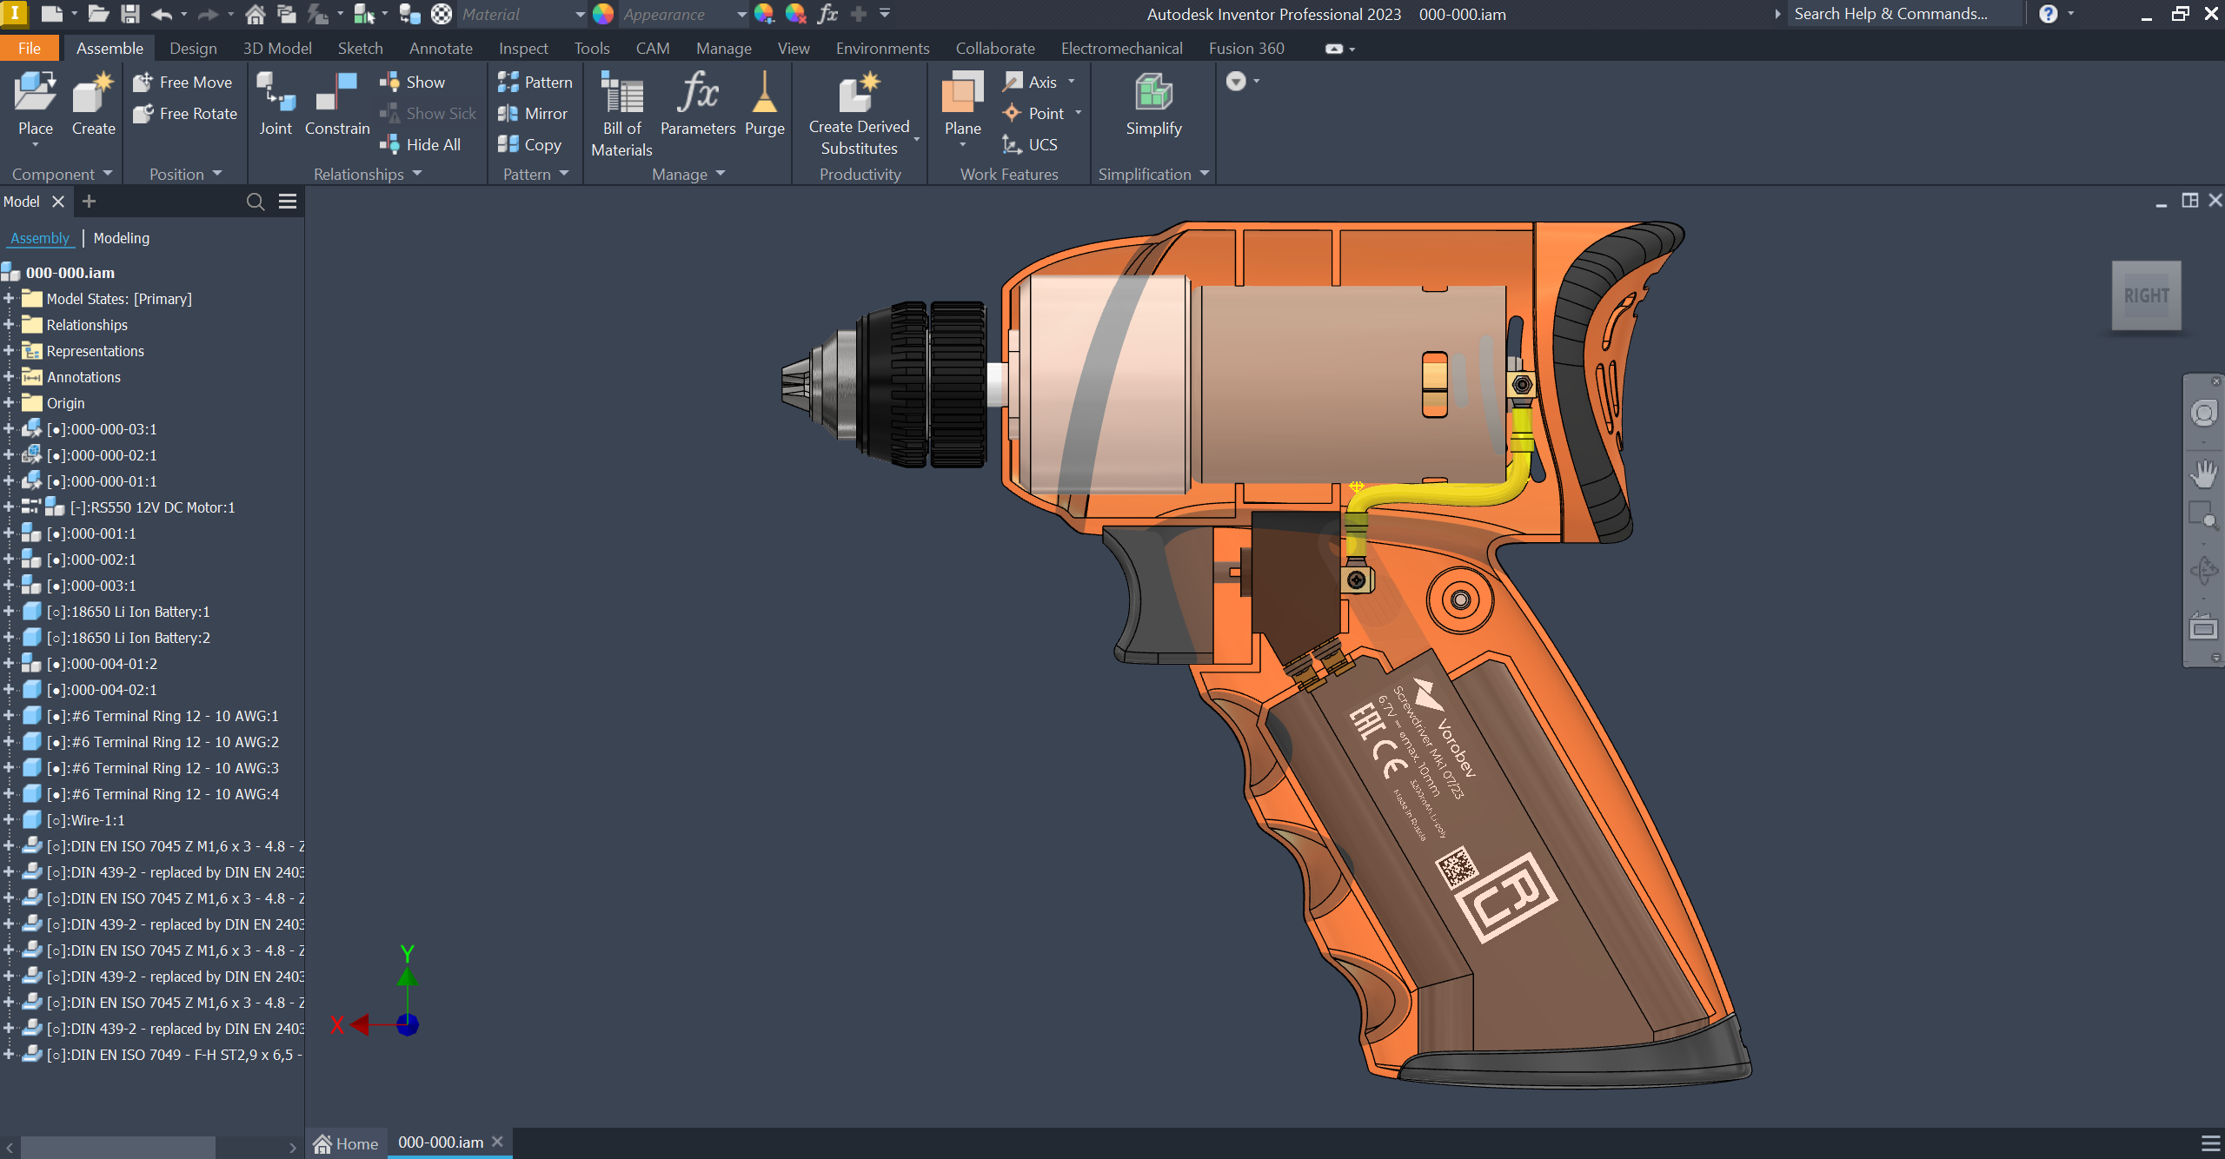The width and height of the screenshot is (2225, 1159).
Task: Click the RIGHT face of the ViewCube
Action: 2146,295
